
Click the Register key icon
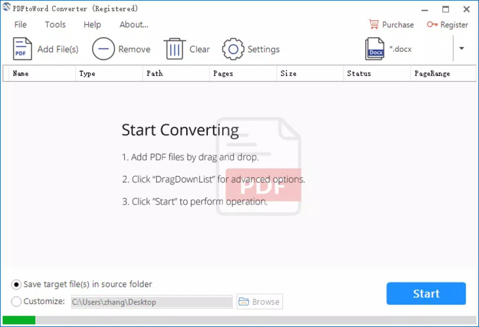[x=432, y=25]
